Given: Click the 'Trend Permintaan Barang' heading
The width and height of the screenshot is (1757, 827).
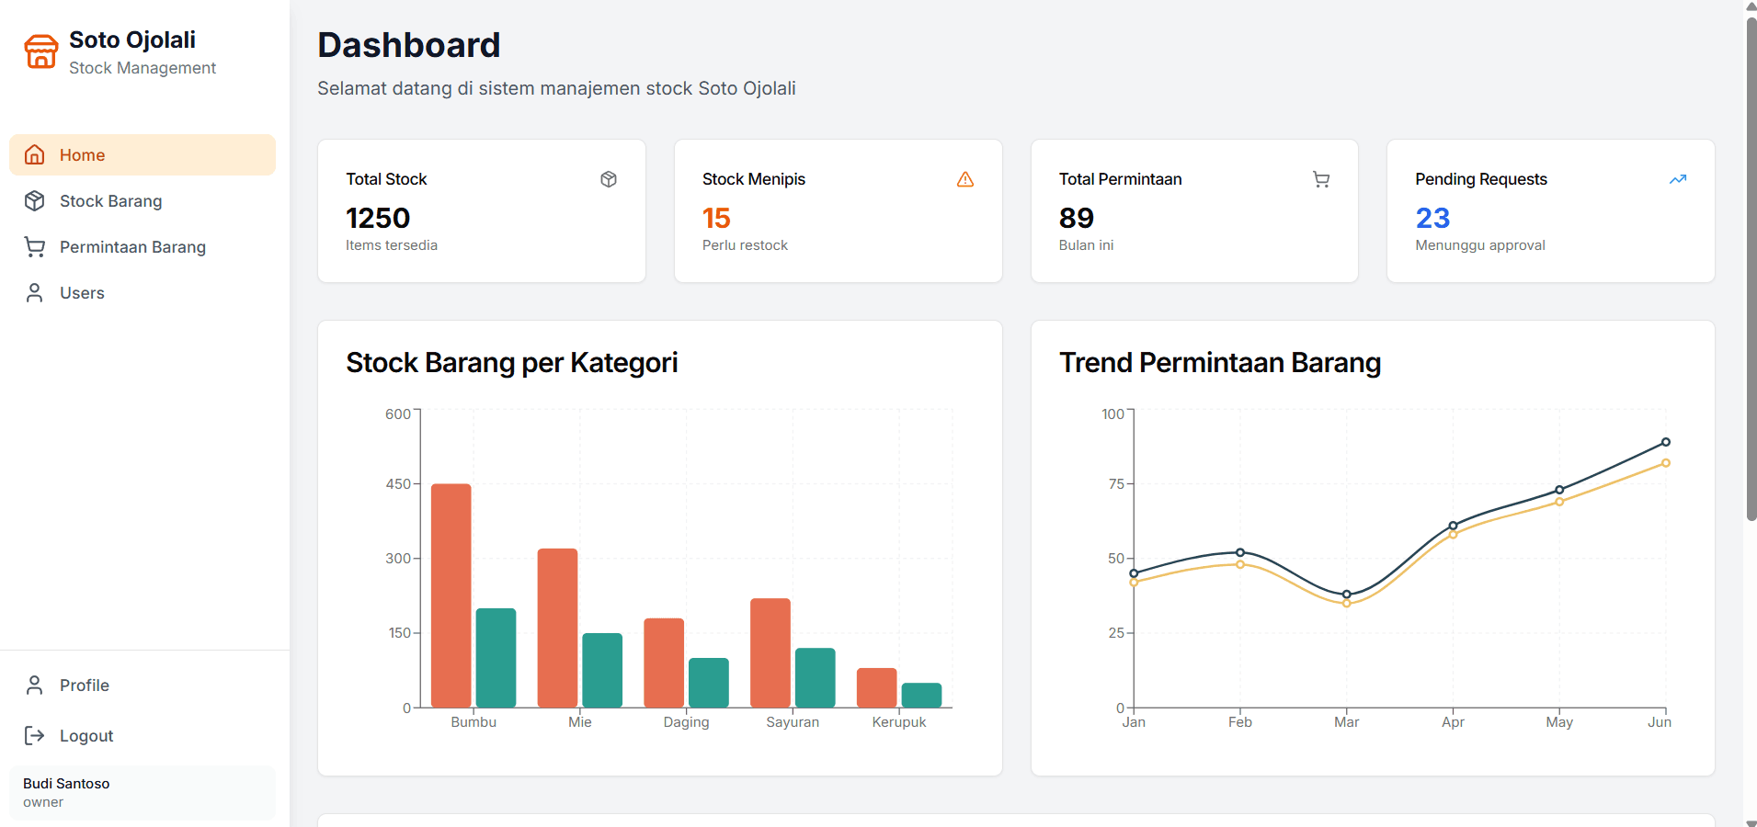Looking at the screenshot, I should point(1220,363).
